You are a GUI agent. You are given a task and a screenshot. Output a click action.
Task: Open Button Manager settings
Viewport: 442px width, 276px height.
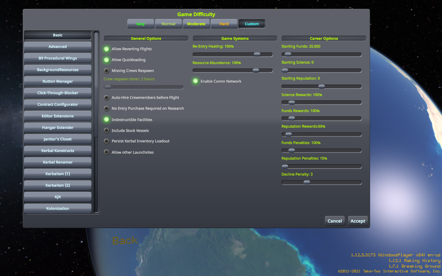pyautogui.click(x=58, y=81)
